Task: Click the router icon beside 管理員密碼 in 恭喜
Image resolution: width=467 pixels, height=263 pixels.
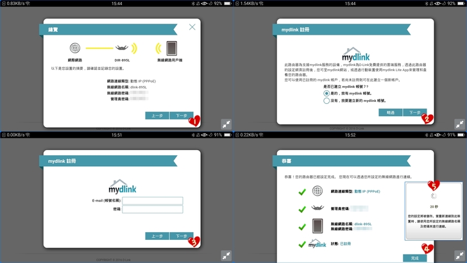Action: [x=318, y=208]
